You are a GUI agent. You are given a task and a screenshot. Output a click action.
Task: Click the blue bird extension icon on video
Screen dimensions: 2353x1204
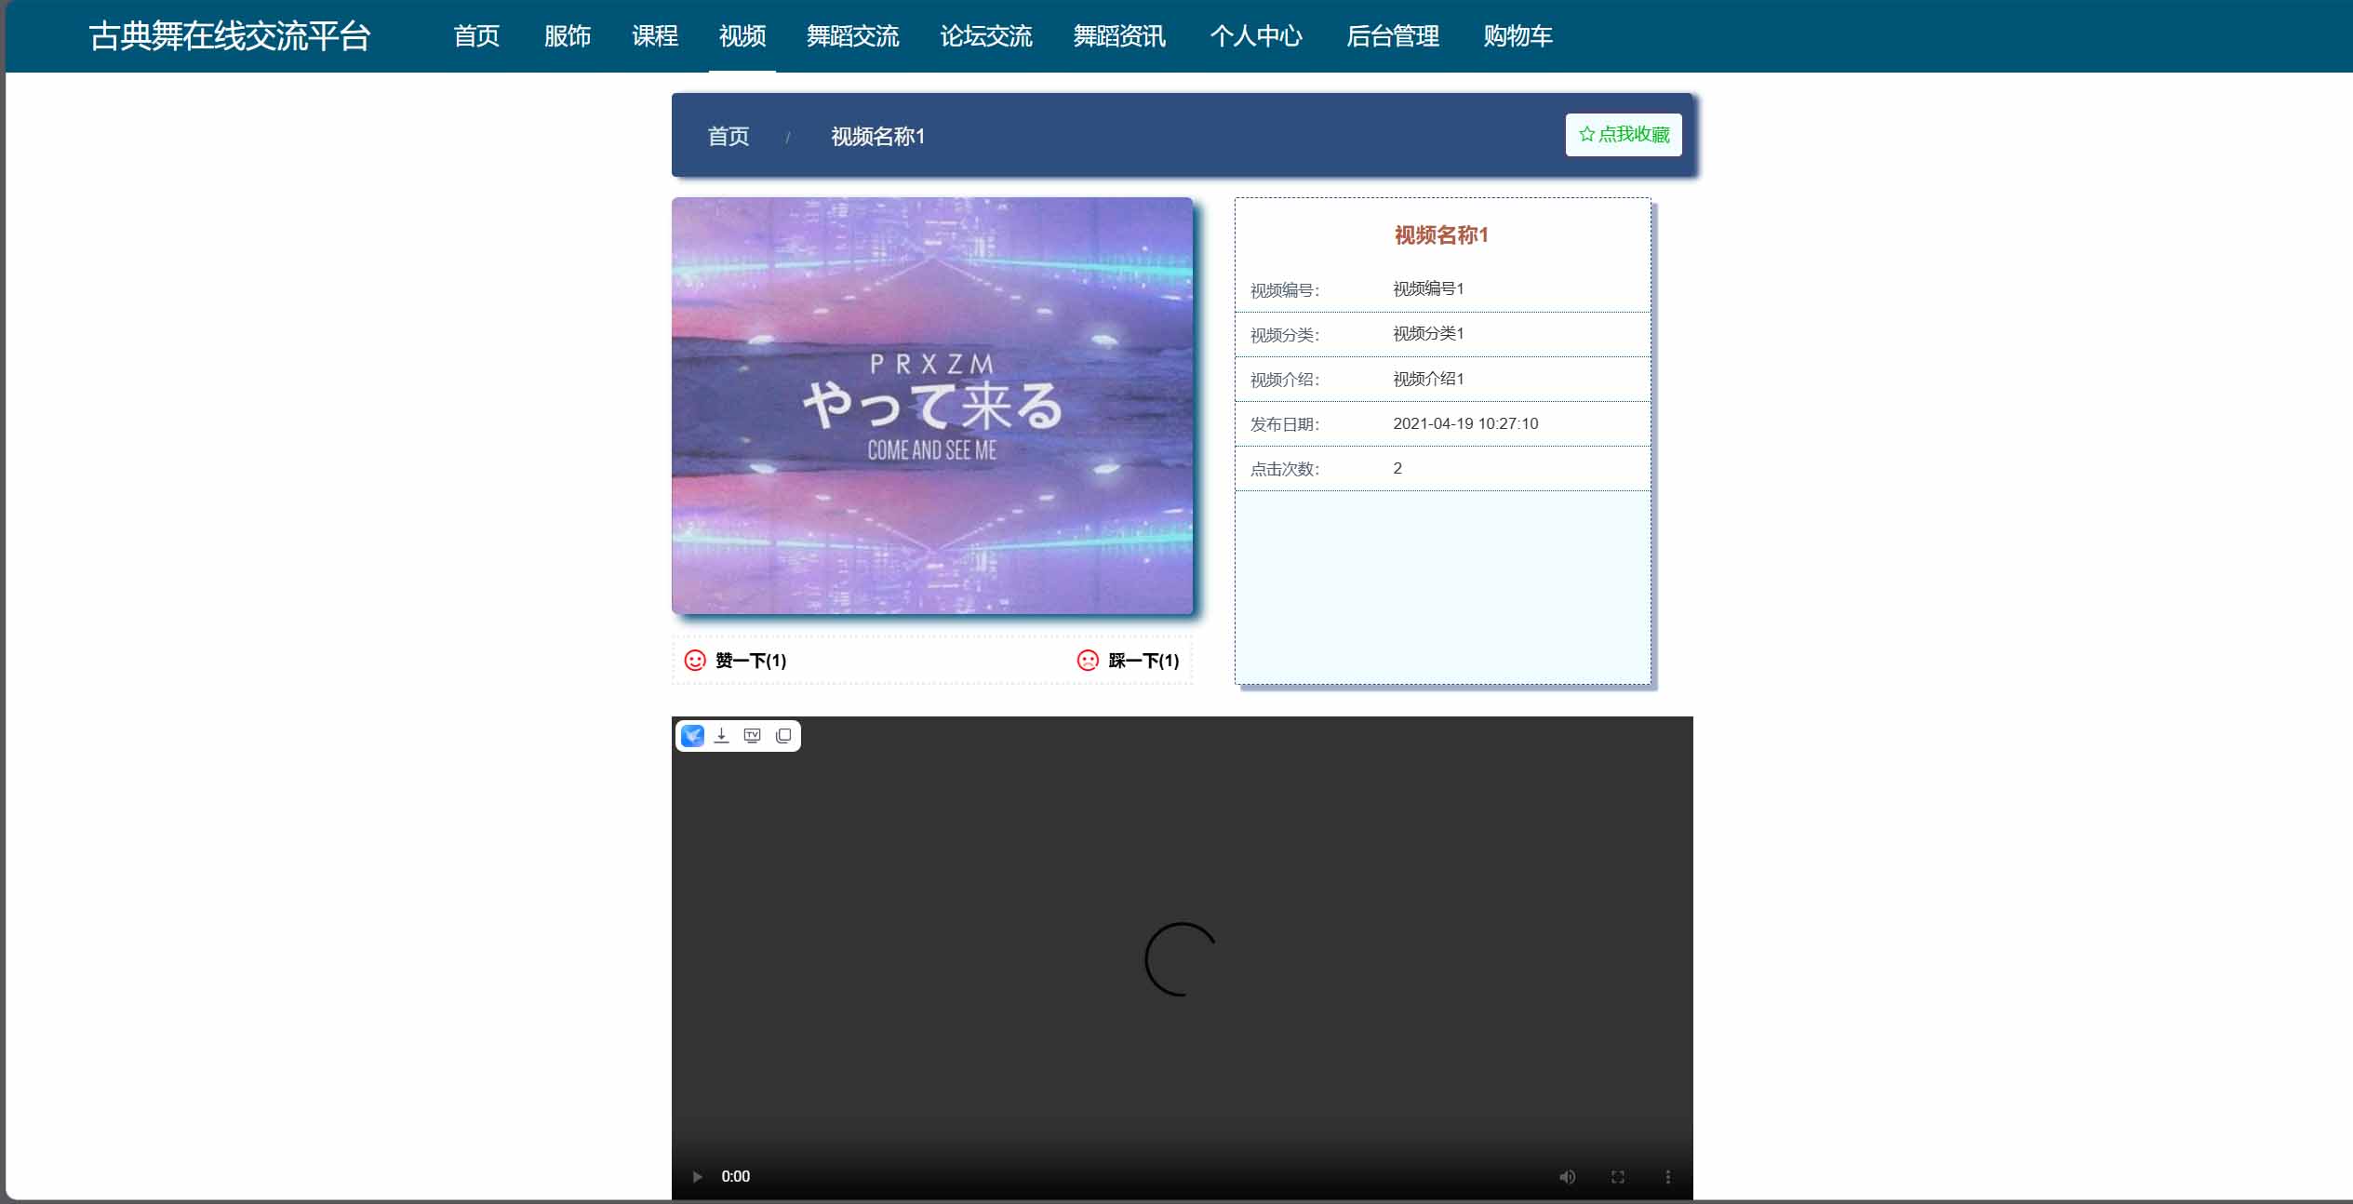[x=693, y=736]
